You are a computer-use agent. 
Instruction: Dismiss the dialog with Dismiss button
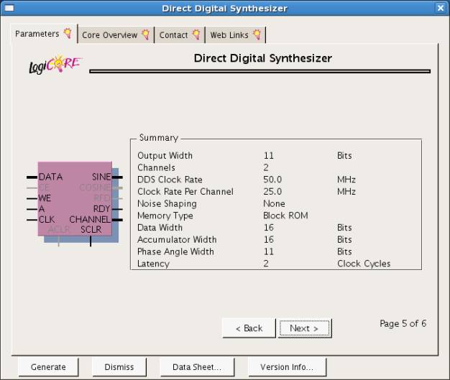119,367
